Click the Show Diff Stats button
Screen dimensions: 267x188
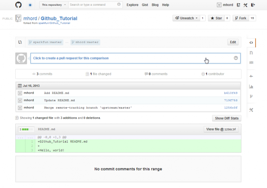227,118
